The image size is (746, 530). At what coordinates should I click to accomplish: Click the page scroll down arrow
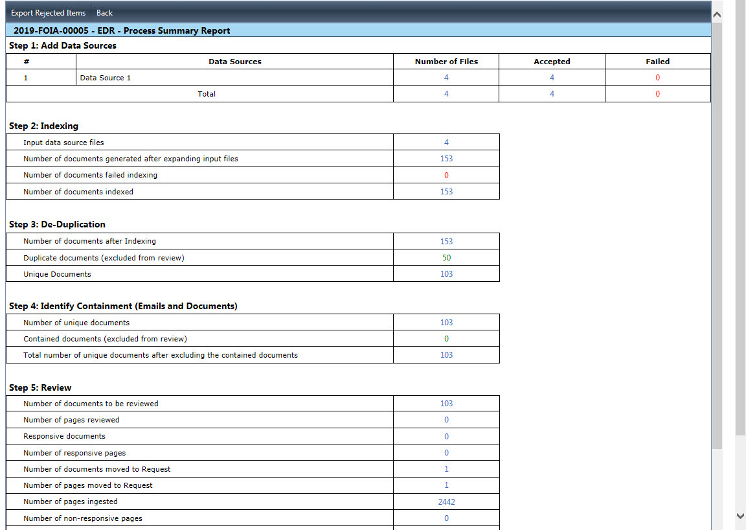tap(740, 516)
